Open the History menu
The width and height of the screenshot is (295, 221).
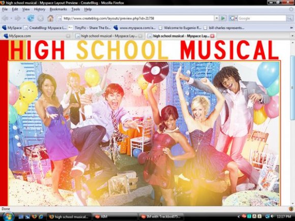40,9
